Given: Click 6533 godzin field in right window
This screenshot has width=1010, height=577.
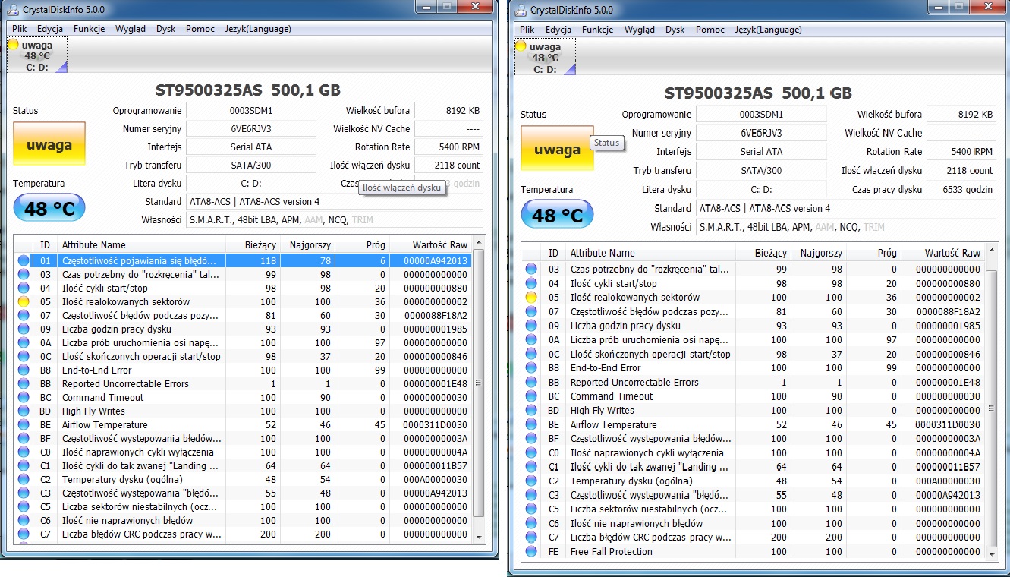Looking at the screenshot, I should pos(961,190).
